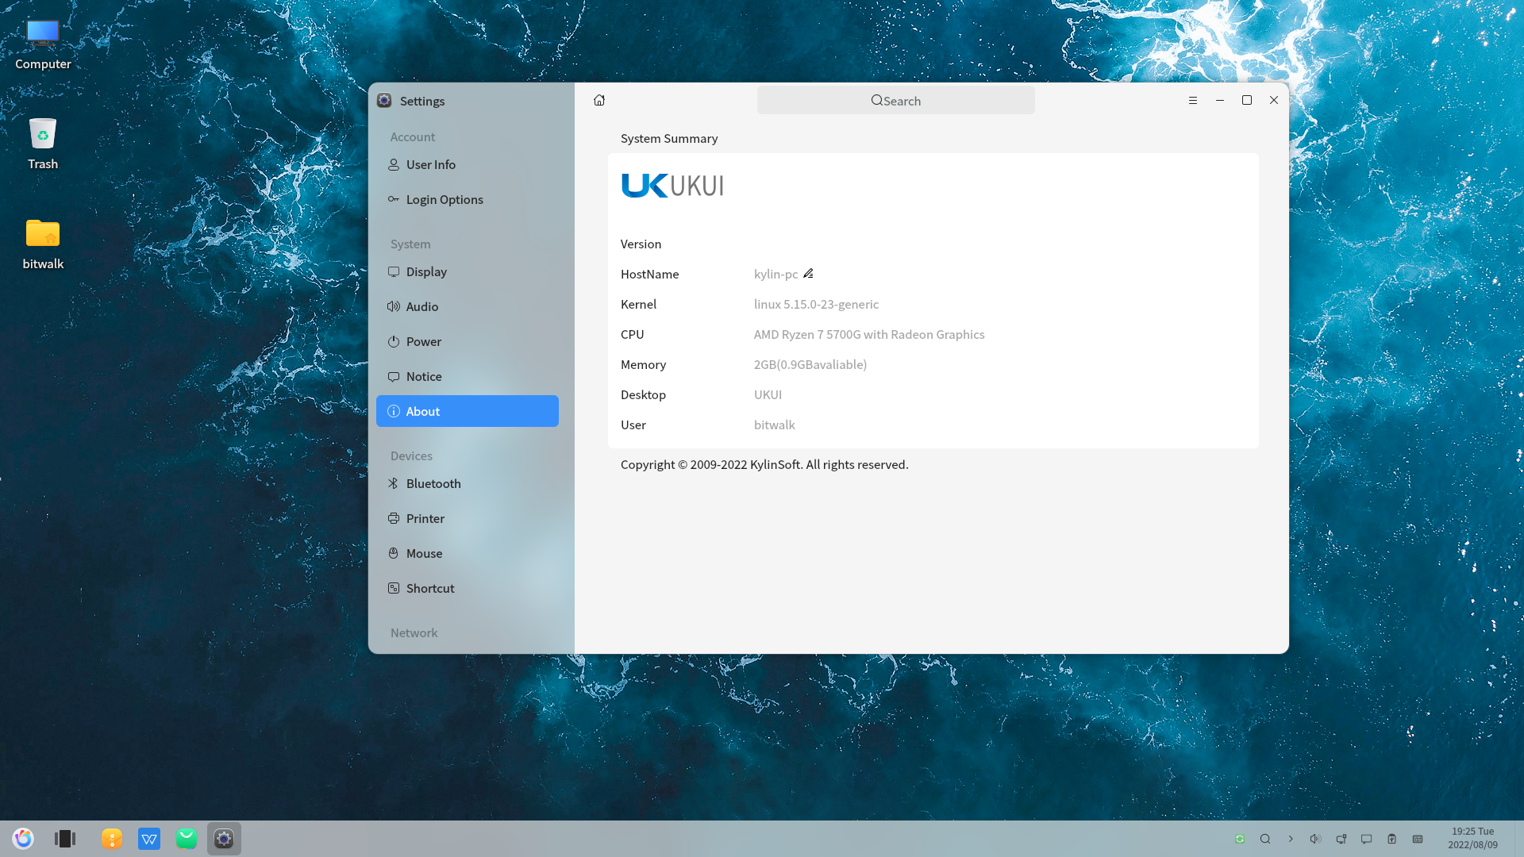Open the hamburger menu in title bar
This screenshot has height=857, width=1524.
[1192, 100]
